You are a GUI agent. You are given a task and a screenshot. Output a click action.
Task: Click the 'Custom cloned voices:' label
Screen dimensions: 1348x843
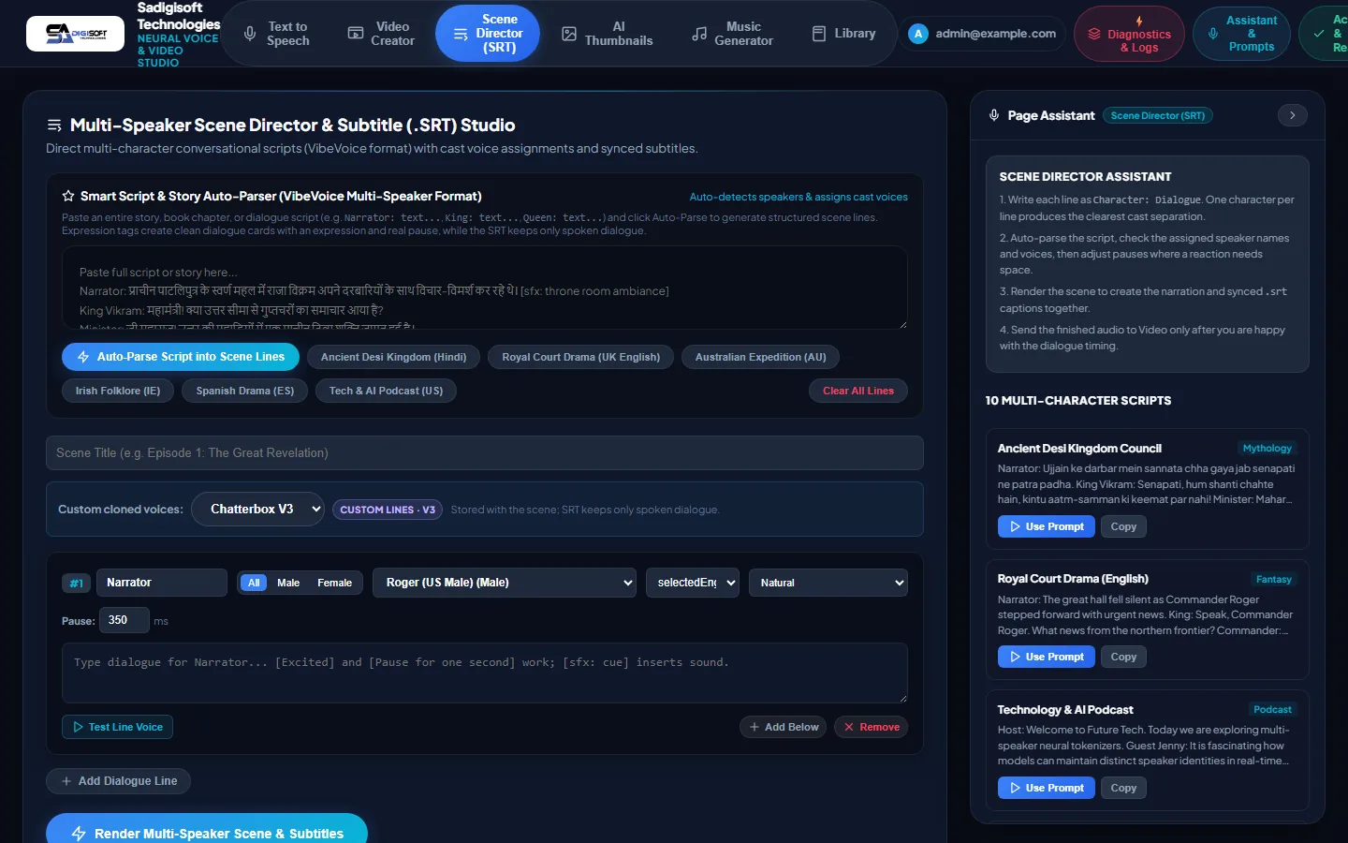point(121,510)
